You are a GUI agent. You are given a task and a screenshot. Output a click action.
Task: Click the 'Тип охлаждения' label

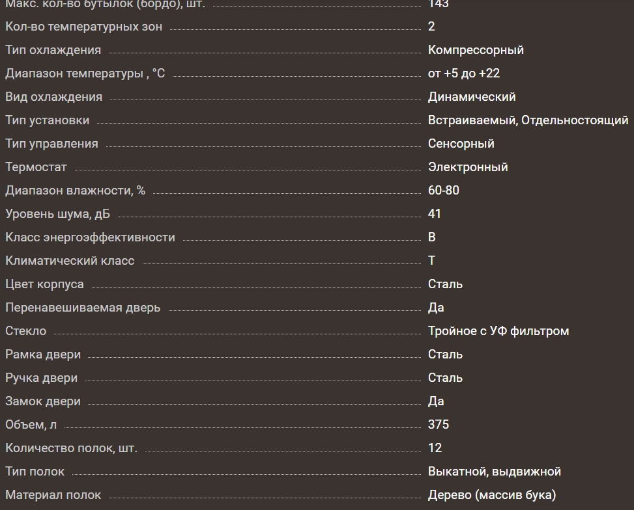click(53, 50)
